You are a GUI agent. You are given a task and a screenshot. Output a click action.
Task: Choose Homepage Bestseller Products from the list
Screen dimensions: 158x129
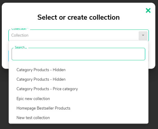coord(78,108)
